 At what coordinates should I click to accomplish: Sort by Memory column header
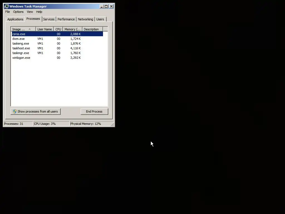point(73,29)
